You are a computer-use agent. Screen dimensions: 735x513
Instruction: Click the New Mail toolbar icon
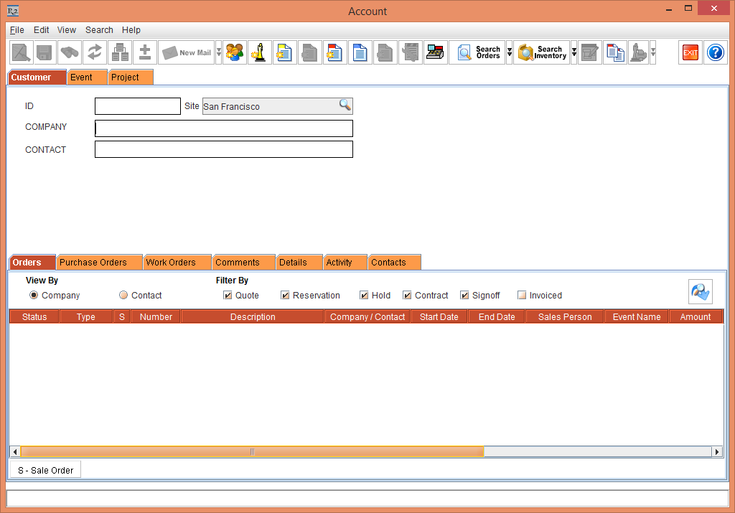coord(188,52)
